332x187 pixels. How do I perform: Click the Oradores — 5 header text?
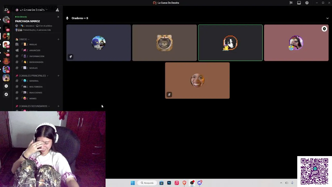[x=80, y=18]
